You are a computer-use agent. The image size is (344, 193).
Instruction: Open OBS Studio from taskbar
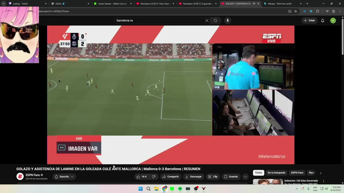point(196,189)
